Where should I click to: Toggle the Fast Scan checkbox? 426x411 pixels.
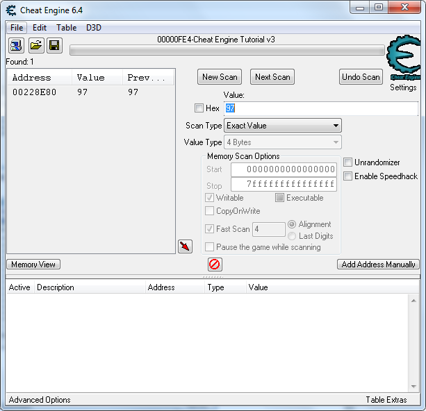tap(209, 229)
